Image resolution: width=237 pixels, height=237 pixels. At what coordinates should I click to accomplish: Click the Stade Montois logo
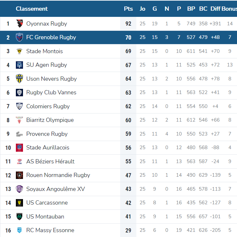point(19,51)
